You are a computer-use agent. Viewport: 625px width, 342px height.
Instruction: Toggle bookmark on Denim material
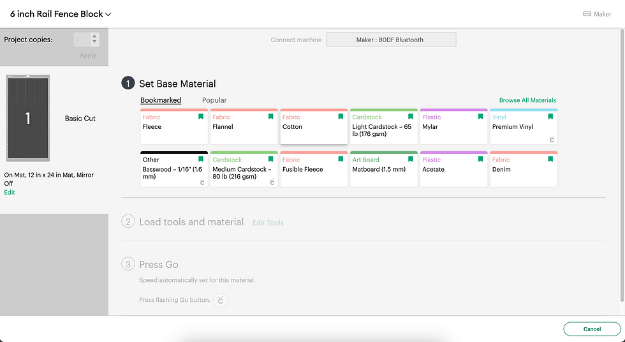pyautogui.click(x=550, y=159)
